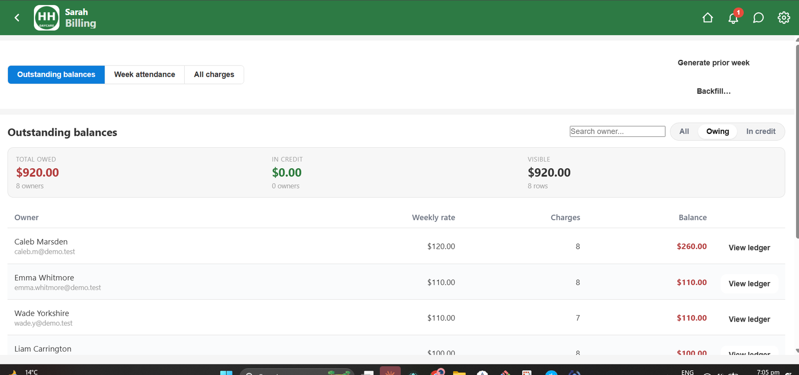Click Caleb Marsden's $260.00 balance
This screenshot has height=375, width=799.
692,246
